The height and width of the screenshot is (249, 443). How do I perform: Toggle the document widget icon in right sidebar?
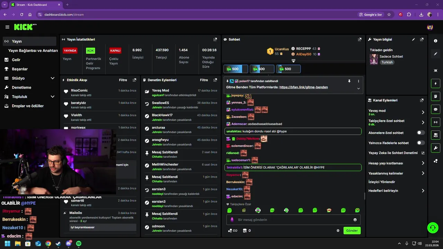pyautogui.click(x=435, y=96)
